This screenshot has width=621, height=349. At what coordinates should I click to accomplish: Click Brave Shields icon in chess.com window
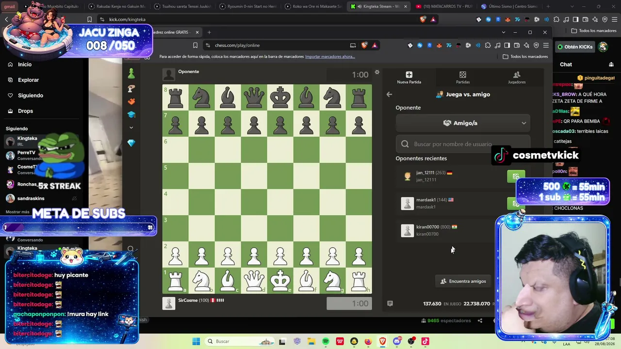[364, 45]
